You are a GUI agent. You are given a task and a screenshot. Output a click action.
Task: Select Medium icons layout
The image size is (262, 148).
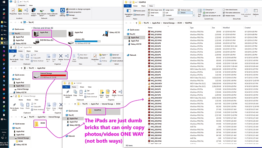click(184, 10)
